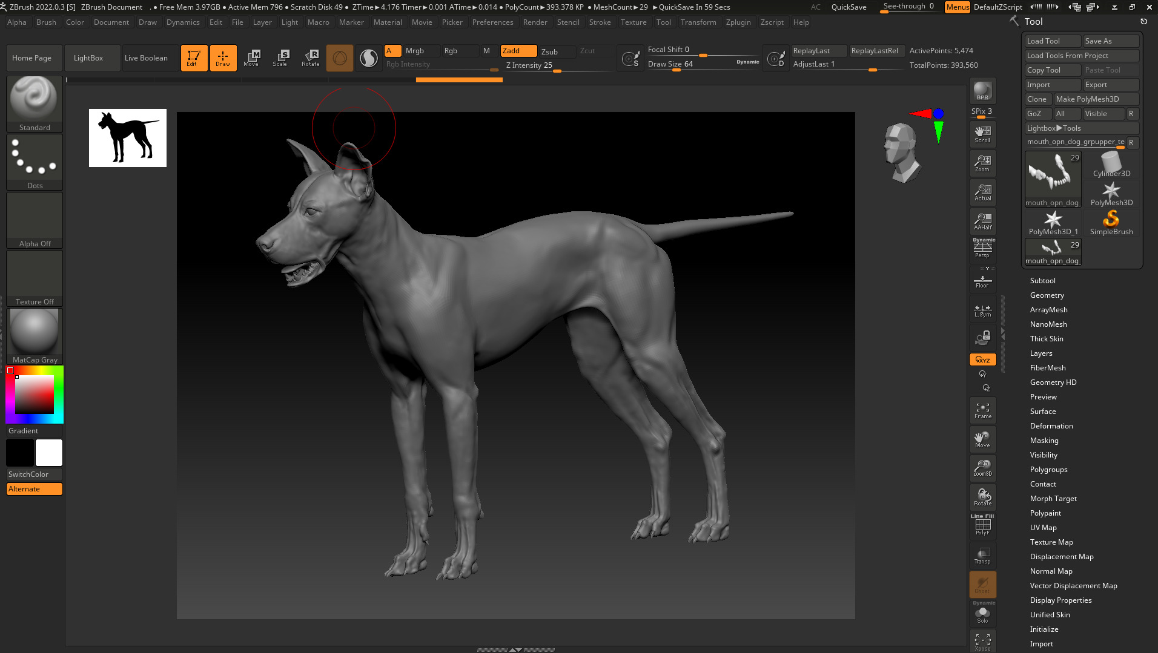The width and height of the screenshot is (1158, 653).
Task: Open the Zplugin menu
Action: pyautogui.click(x=738, y=22)
